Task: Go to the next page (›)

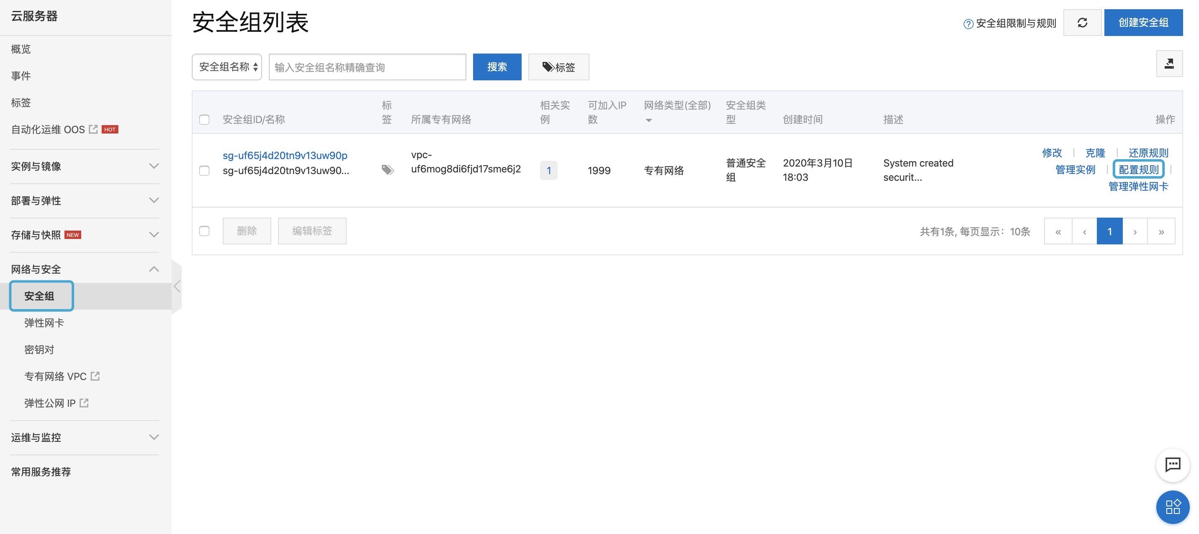Action: (x=1135, y=231)
